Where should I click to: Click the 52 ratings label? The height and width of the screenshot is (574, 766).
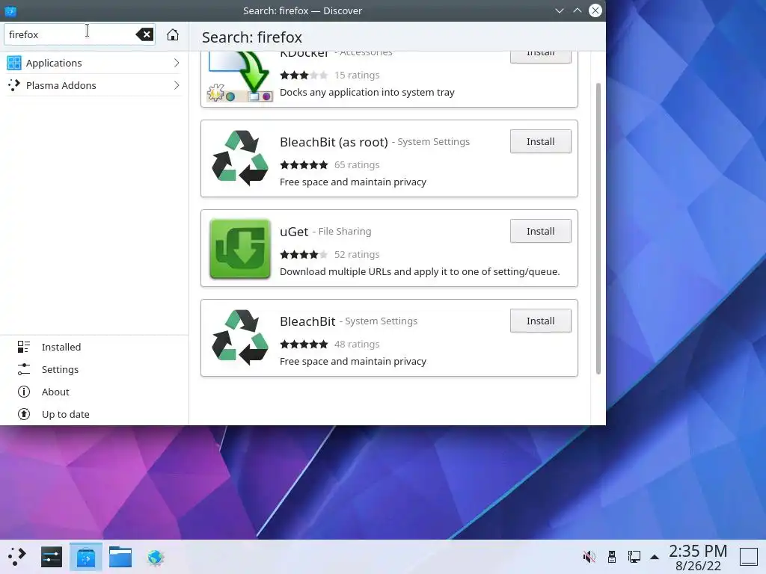pyautogui.click(x=357, y=255)
